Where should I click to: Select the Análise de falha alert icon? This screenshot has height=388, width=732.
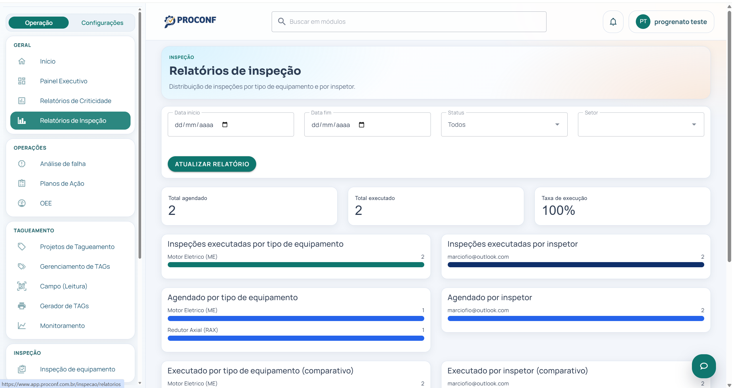[22, 164]
